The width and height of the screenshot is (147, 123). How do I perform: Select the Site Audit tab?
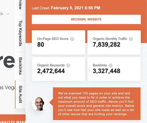point(20,94)
